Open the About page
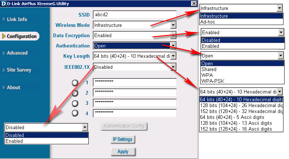Viewport: 289px width, 159px height. (14, 87)
